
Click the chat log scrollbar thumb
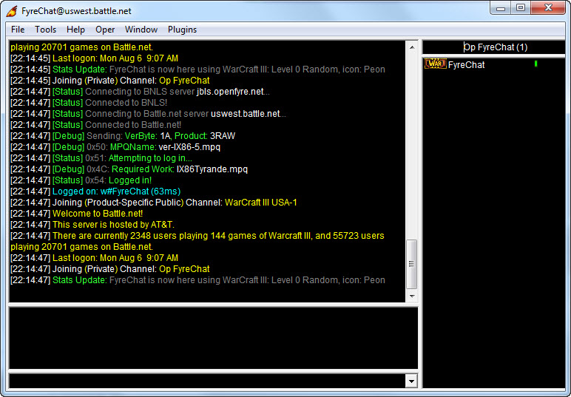click(x=412, y=264)
